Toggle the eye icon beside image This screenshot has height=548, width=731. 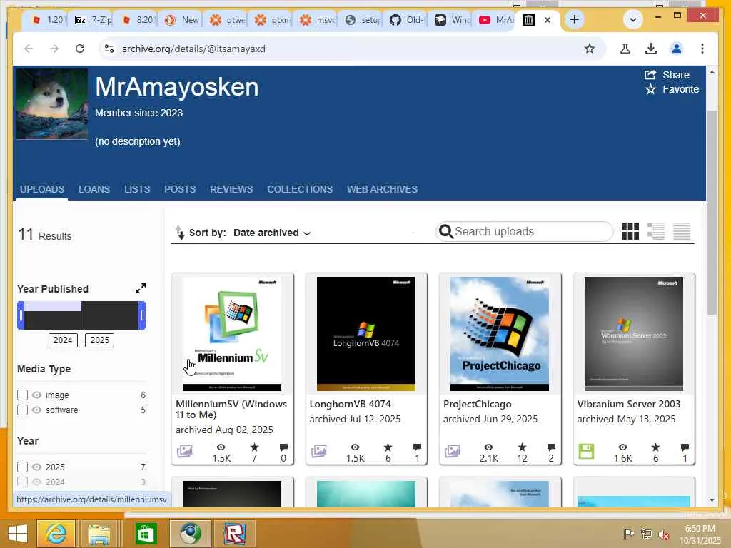(36, 395)
